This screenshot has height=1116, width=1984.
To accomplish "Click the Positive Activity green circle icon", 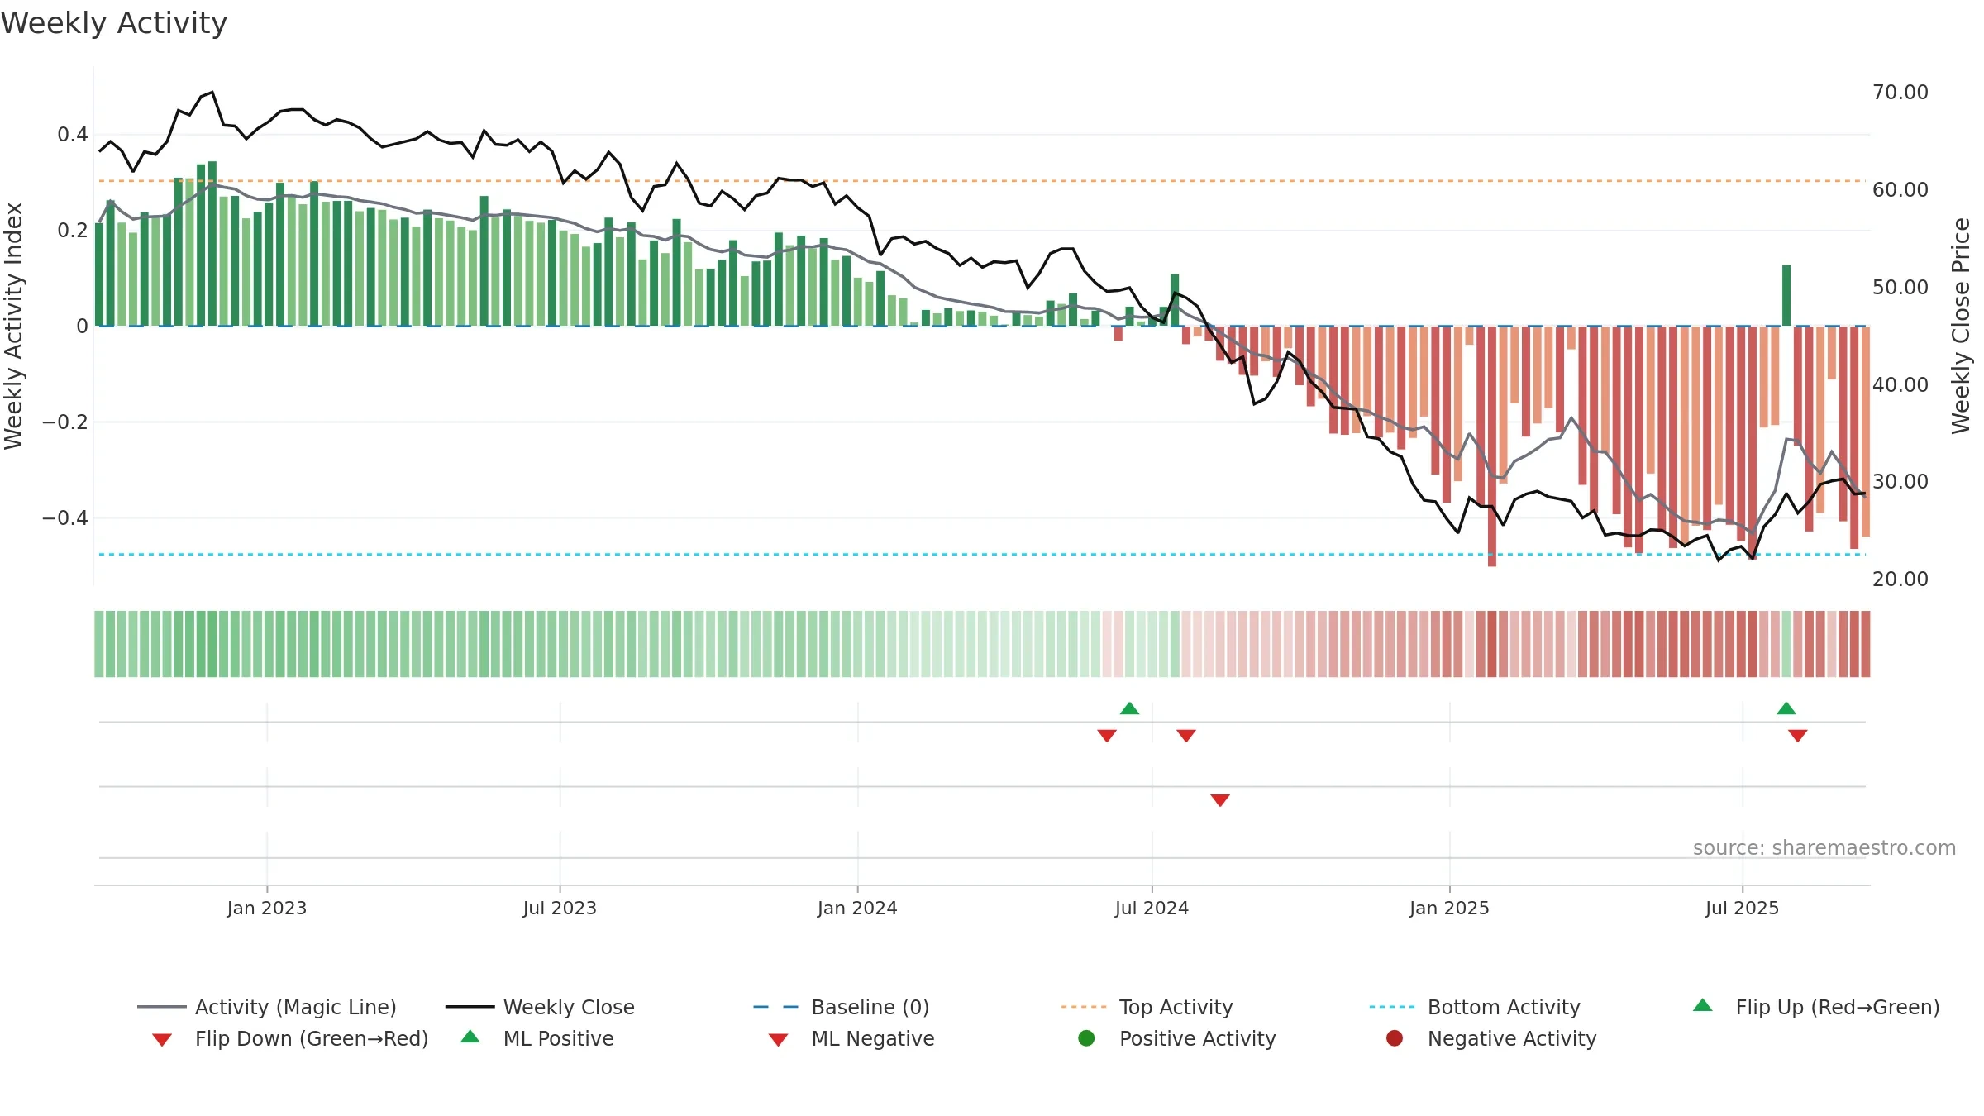I will pos(1086,1038).
